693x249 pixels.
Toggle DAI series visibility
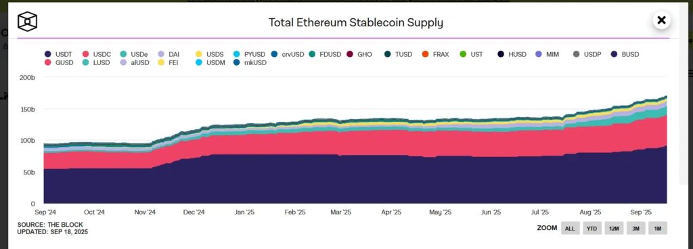(x=169, y=54)
